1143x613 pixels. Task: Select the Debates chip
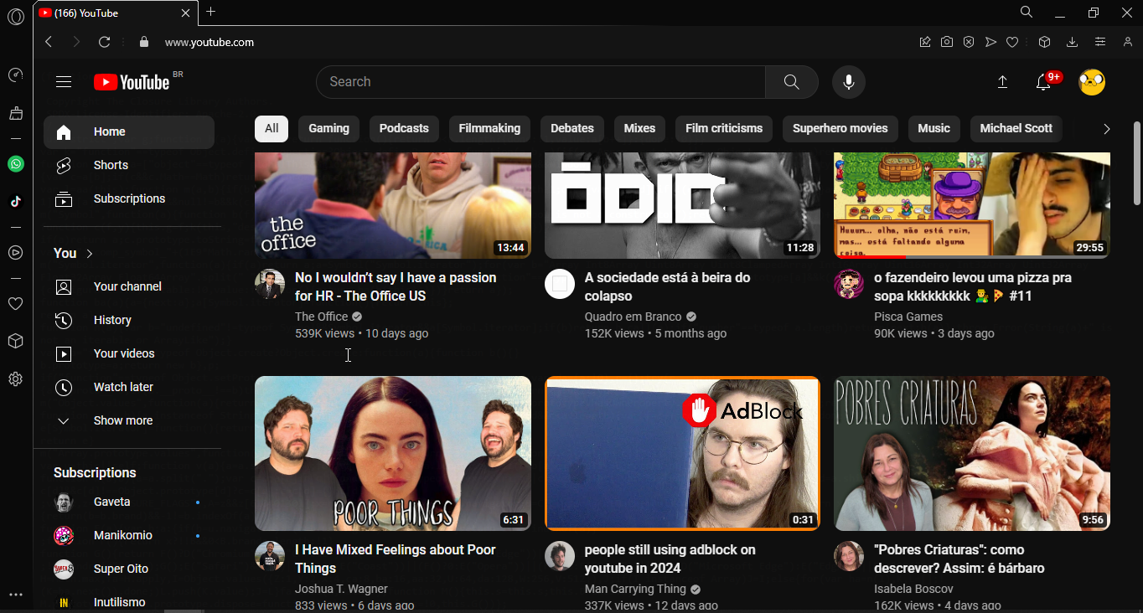pos(572,129)
